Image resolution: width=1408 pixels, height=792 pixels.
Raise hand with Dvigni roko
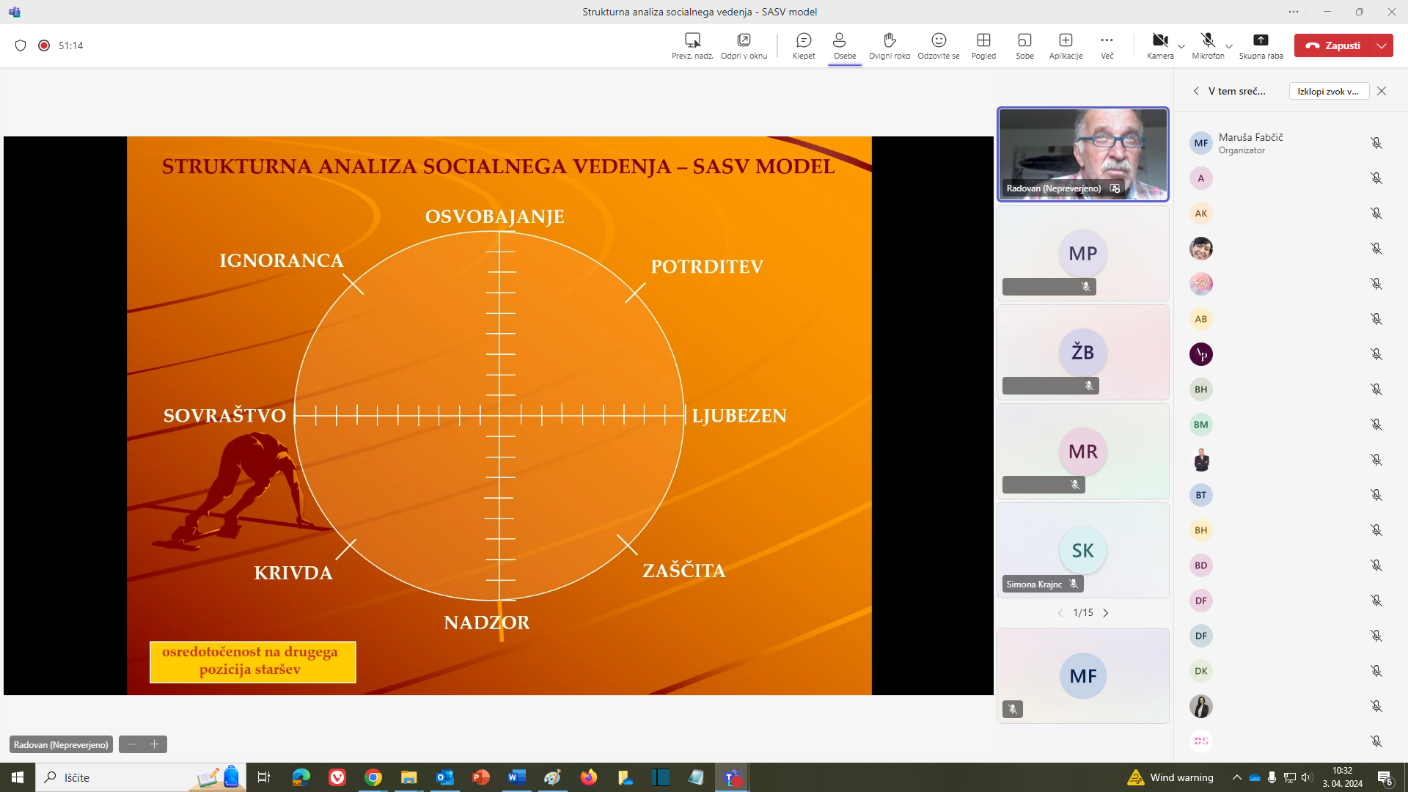[x=890, y=45]
